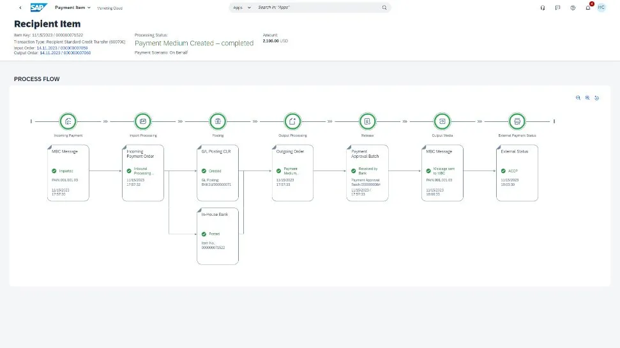Open the help question mark icon
Viewport: 620px width, 348px height.
(x=572, y=8)
